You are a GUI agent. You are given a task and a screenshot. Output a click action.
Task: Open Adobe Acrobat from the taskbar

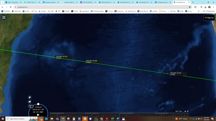click(x=107, y=119)
